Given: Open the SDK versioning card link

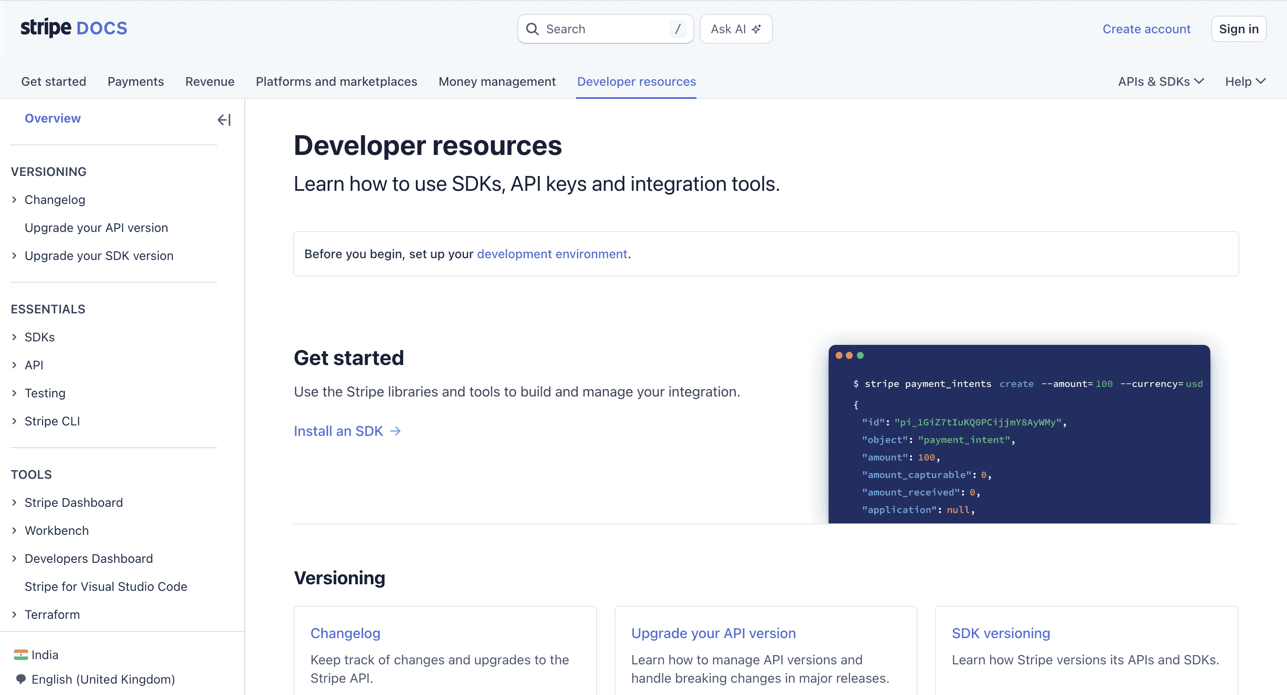Looking at the screenshot, I should (x=1001, y=633).
